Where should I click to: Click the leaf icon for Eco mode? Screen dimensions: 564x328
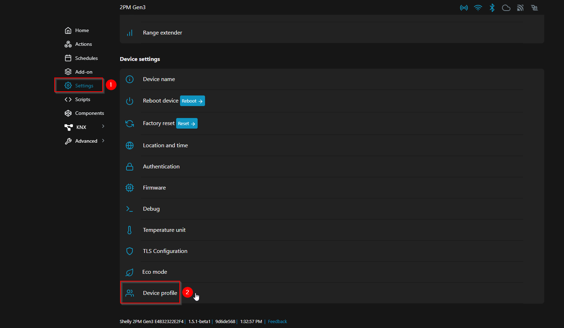point(130,272)
